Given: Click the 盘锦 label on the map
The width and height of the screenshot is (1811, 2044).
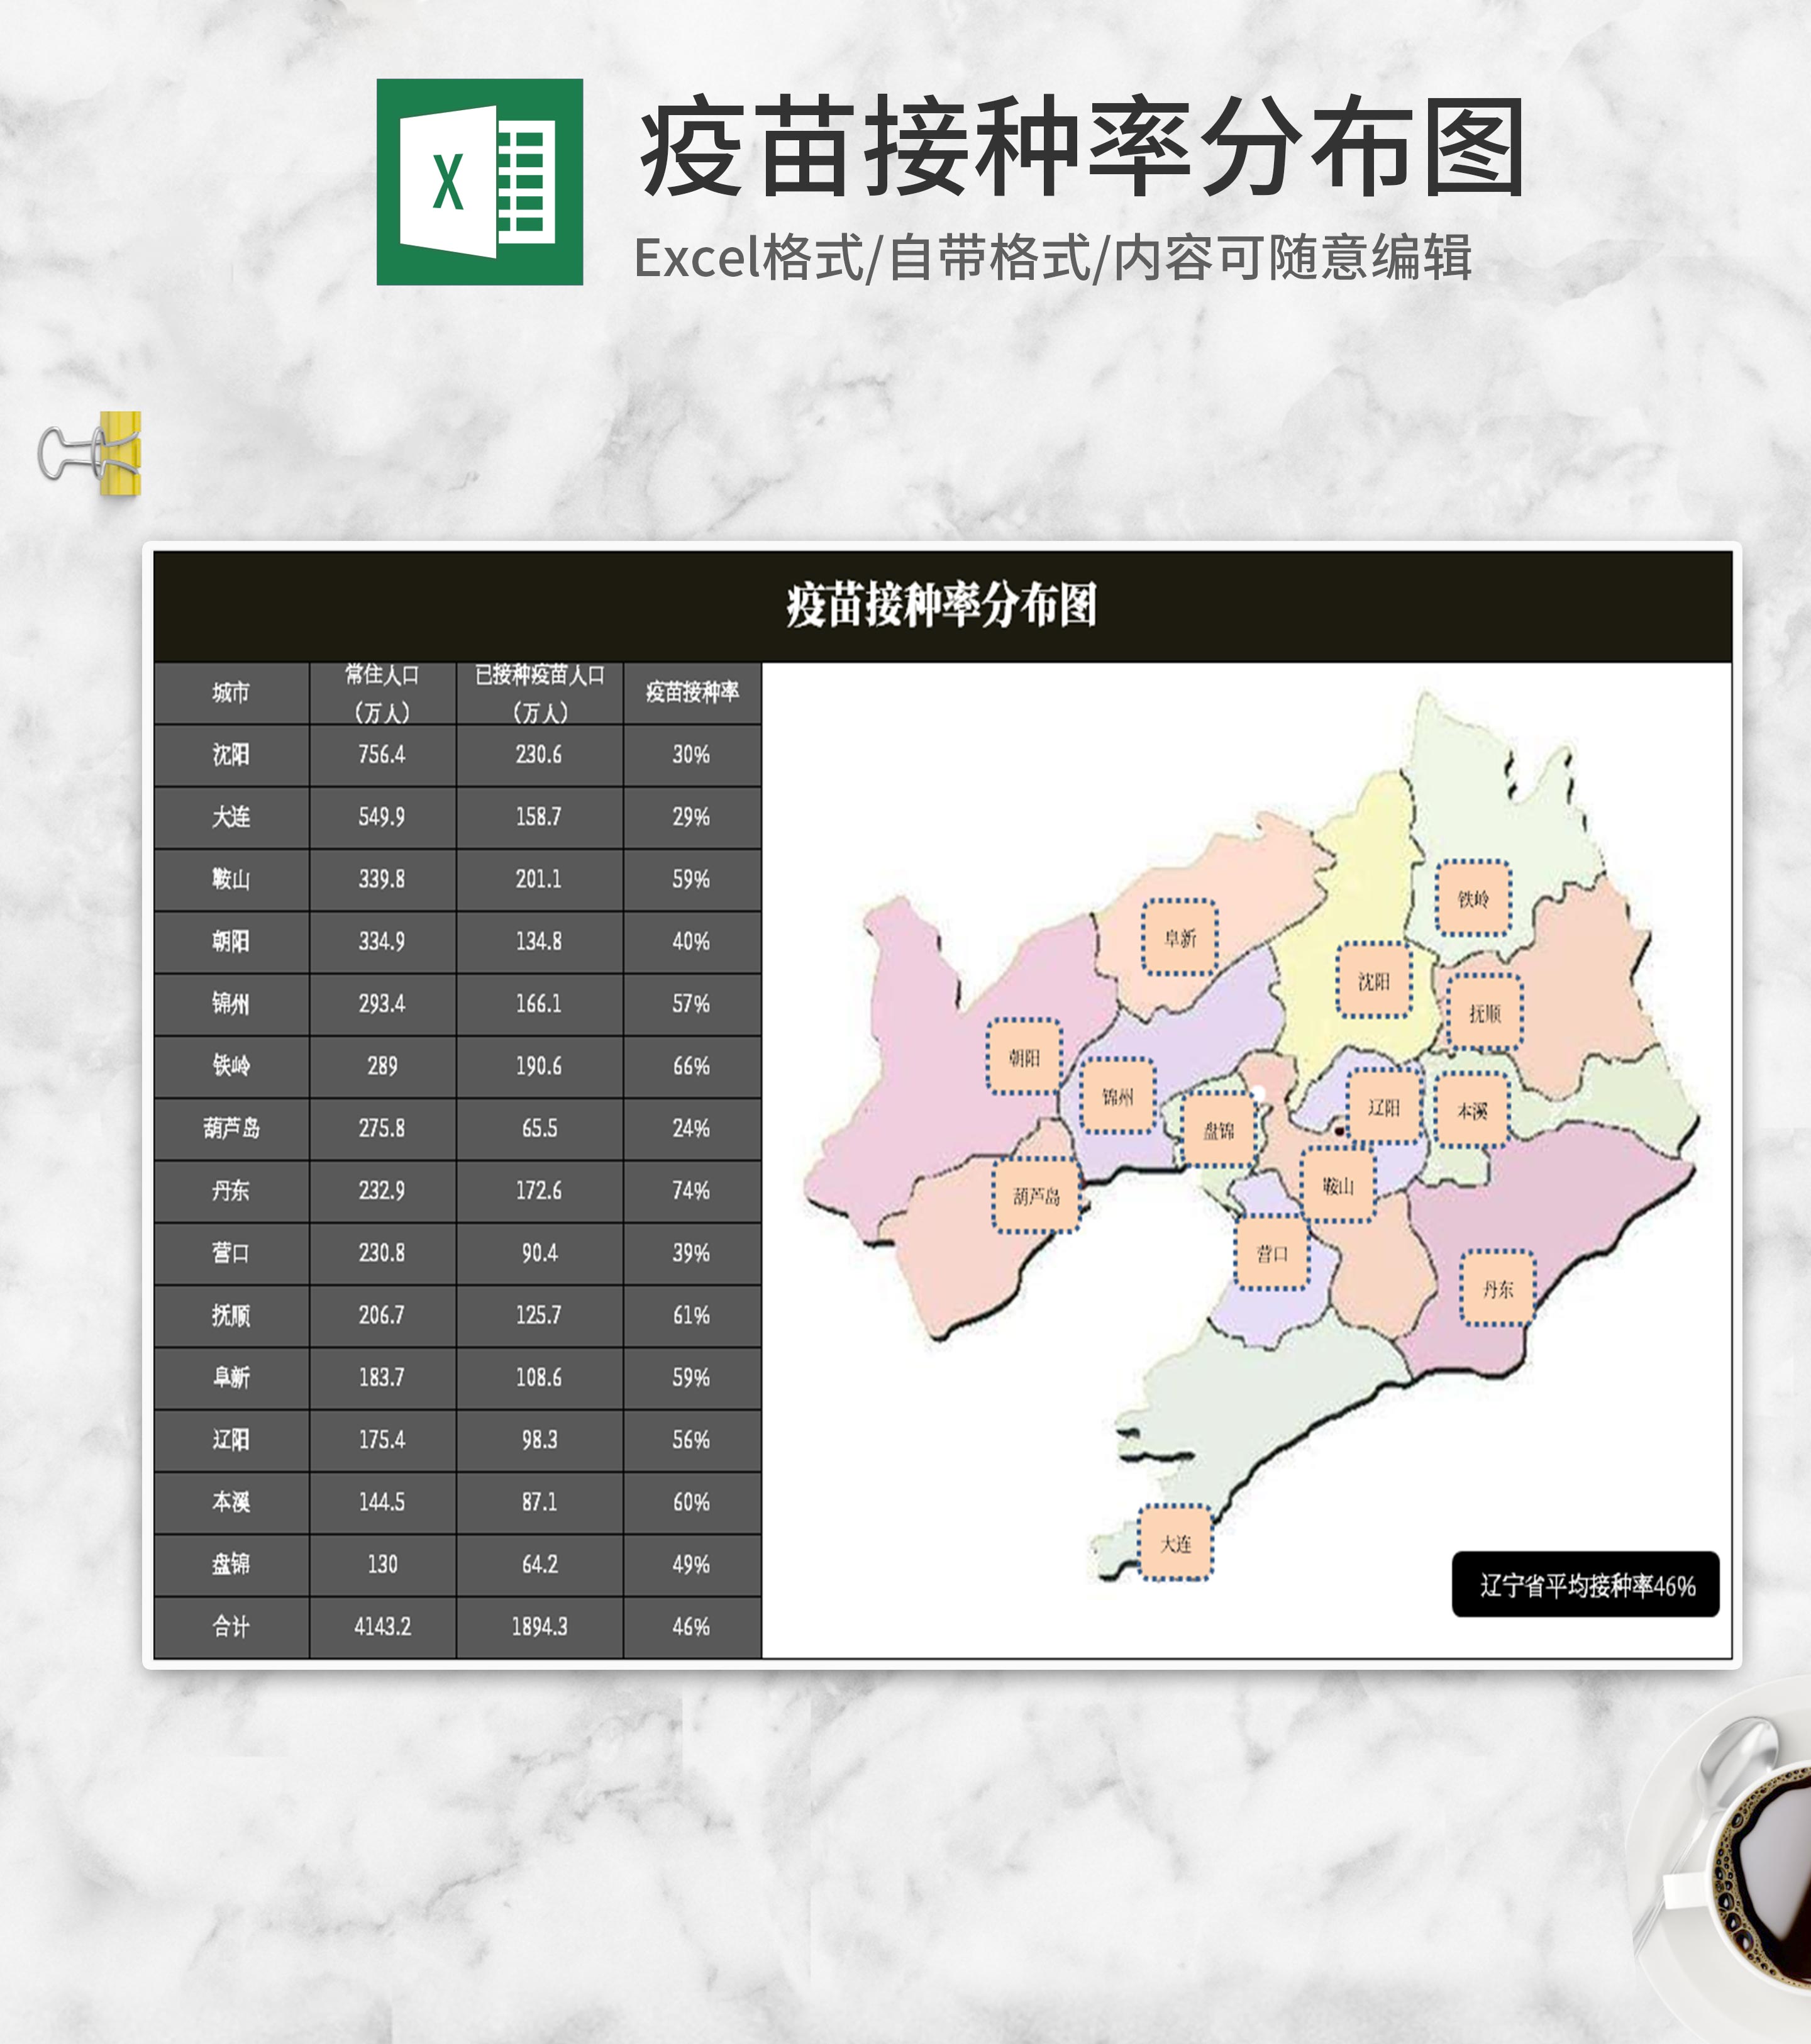Looking at the screenshot, I should coord(1218,1131).
